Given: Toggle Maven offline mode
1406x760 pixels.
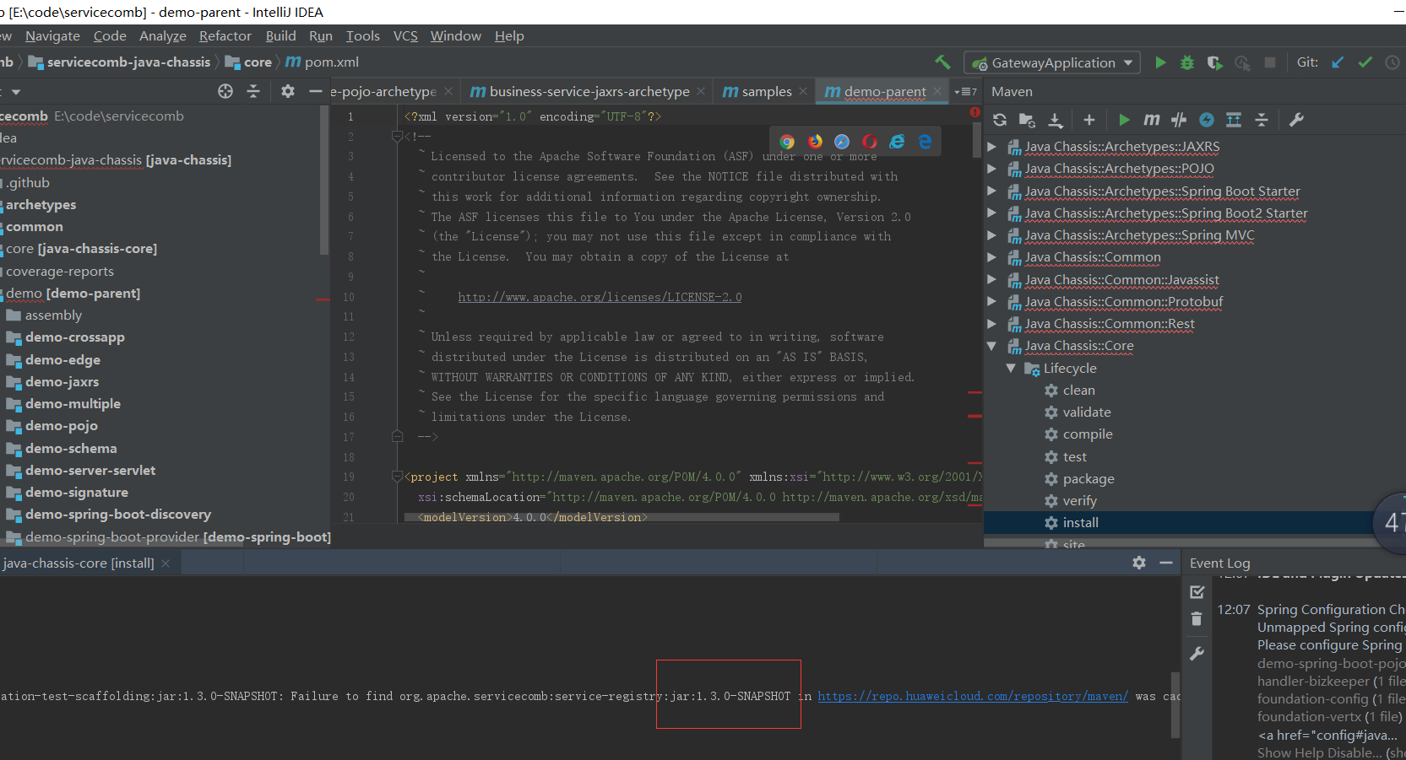Looking at the screenshot, I should coord(1179,120).
